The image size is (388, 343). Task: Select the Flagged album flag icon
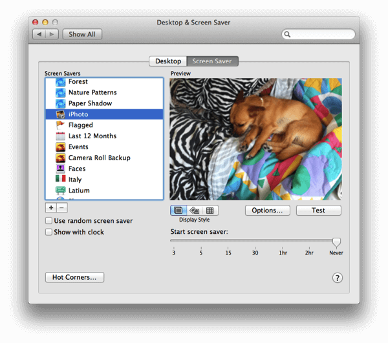[x=60, y=125]
